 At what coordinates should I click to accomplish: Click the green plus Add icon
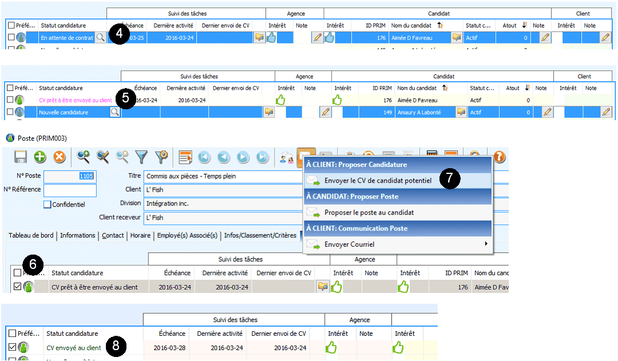(x=40, y=157)
